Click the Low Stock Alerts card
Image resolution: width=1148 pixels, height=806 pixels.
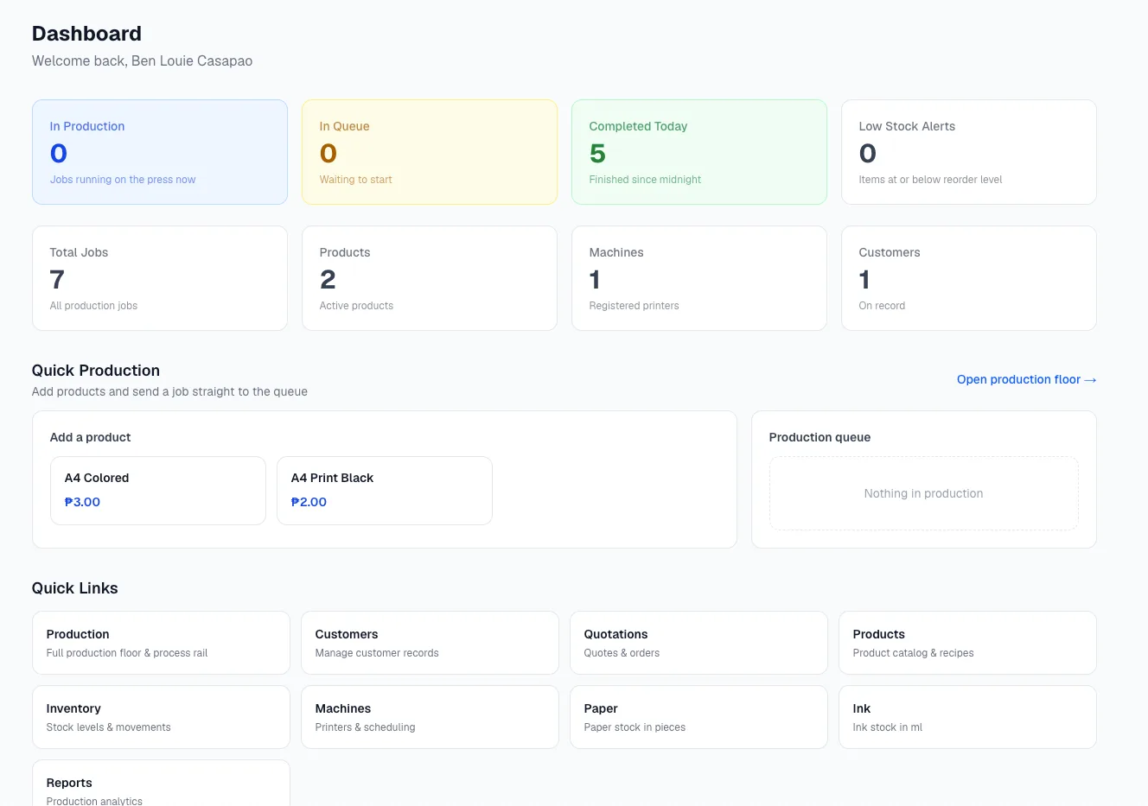pyautogui.click(x=969, y=152)
